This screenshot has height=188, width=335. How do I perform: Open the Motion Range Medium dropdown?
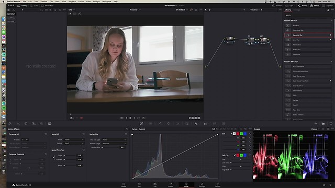[114, 144]
